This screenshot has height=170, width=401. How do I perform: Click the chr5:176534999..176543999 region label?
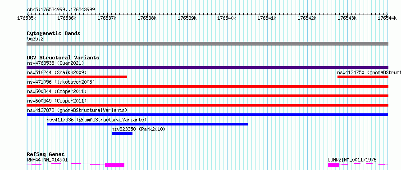point(61,10)
